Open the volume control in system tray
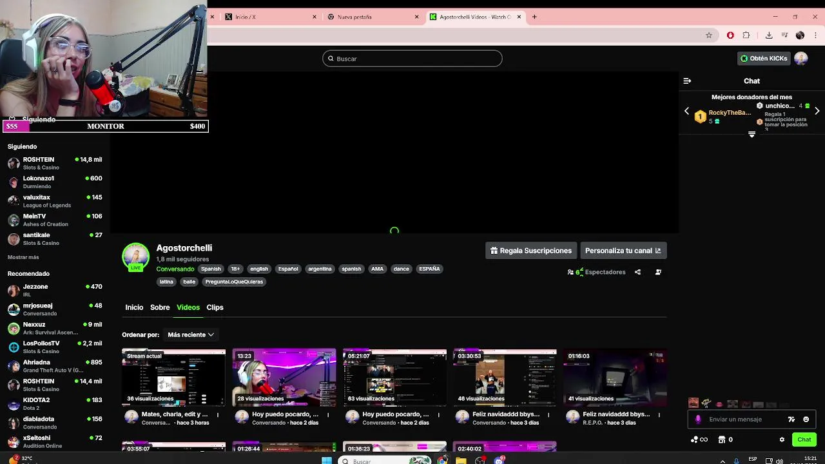Viewport: 825px width, 464px height. pyautogui.click(x=779, y=461)
